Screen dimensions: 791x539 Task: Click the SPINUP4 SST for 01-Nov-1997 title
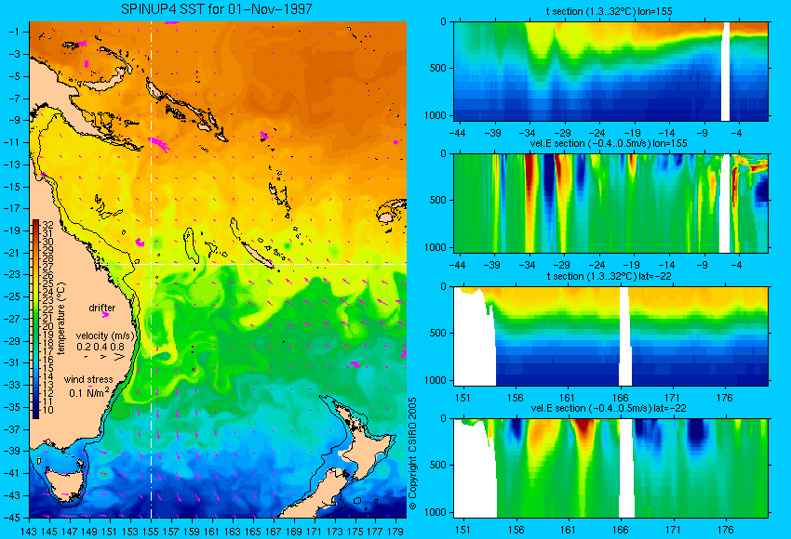click(217, 9)
